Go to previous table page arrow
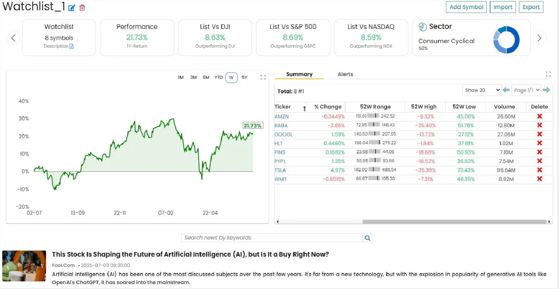 tap(506, 90)
